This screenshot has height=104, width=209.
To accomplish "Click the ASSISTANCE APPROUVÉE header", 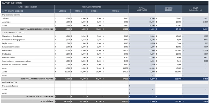I will tap(91, 7).
